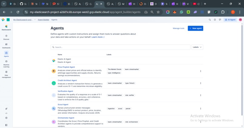
Task: Open Discover in the sidebar
Action: tap(6, 37)
